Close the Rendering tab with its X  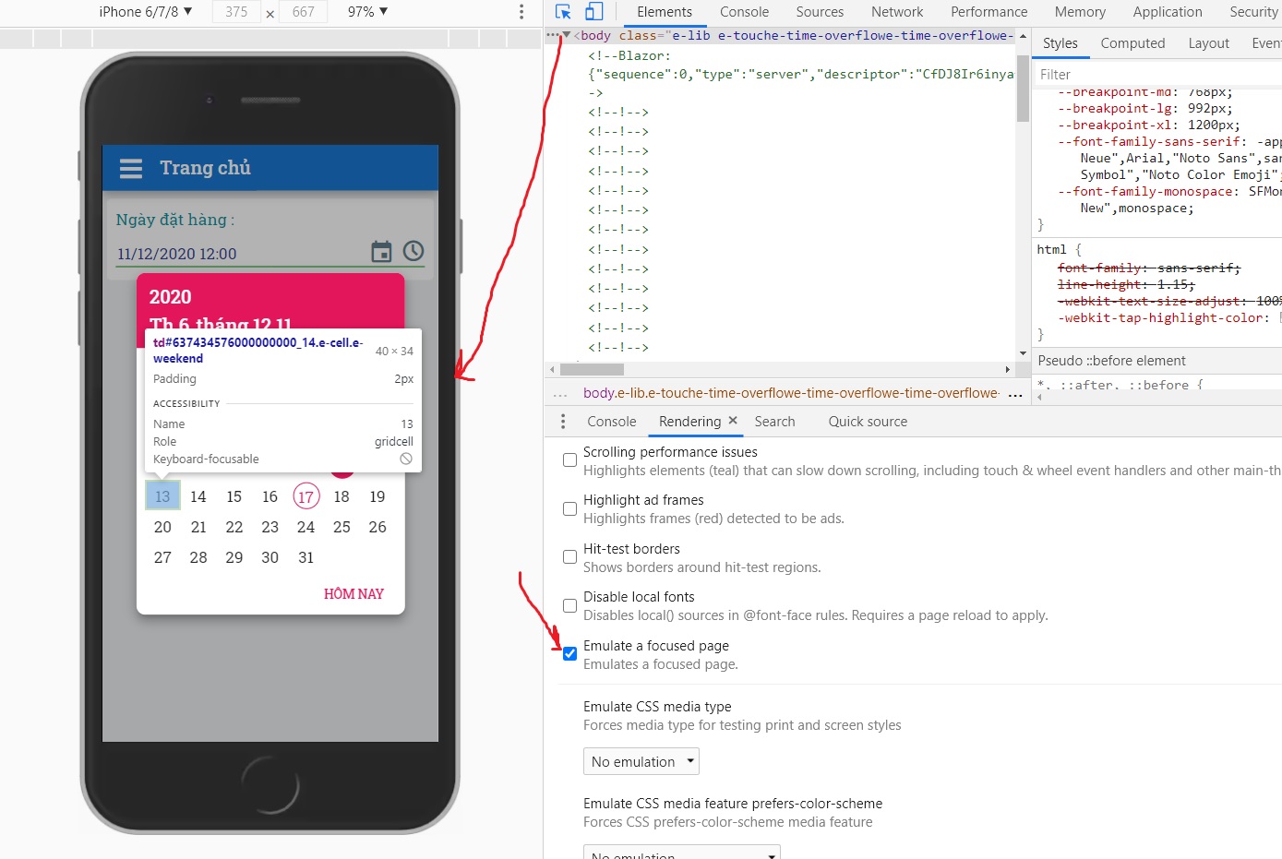(733, 421)
